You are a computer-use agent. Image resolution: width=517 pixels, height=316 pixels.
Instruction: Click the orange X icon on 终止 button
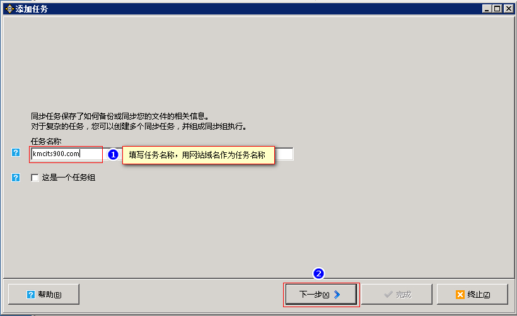pyautogui.click(x=460, y=295)
